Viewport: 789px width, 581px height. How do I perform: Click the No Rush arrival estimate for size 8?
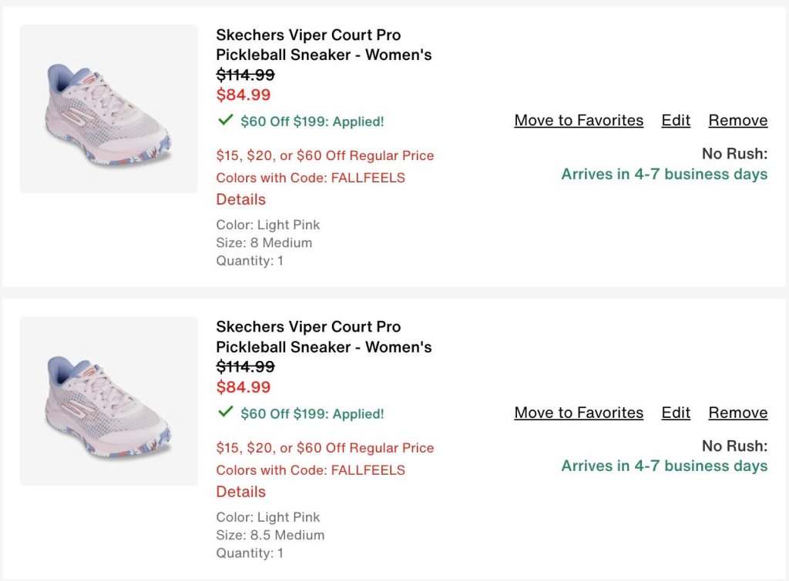[664, 174]
